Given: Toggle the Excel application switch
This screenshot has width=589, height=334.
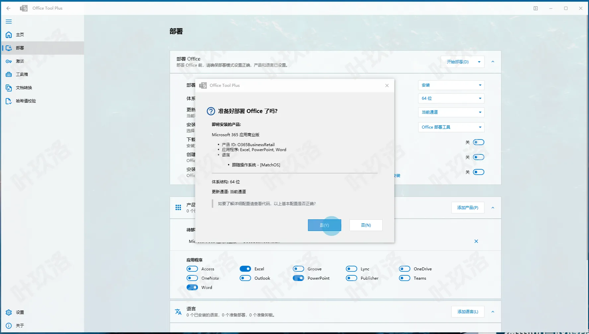Looking at the screenshot, I should click(245, 269).
